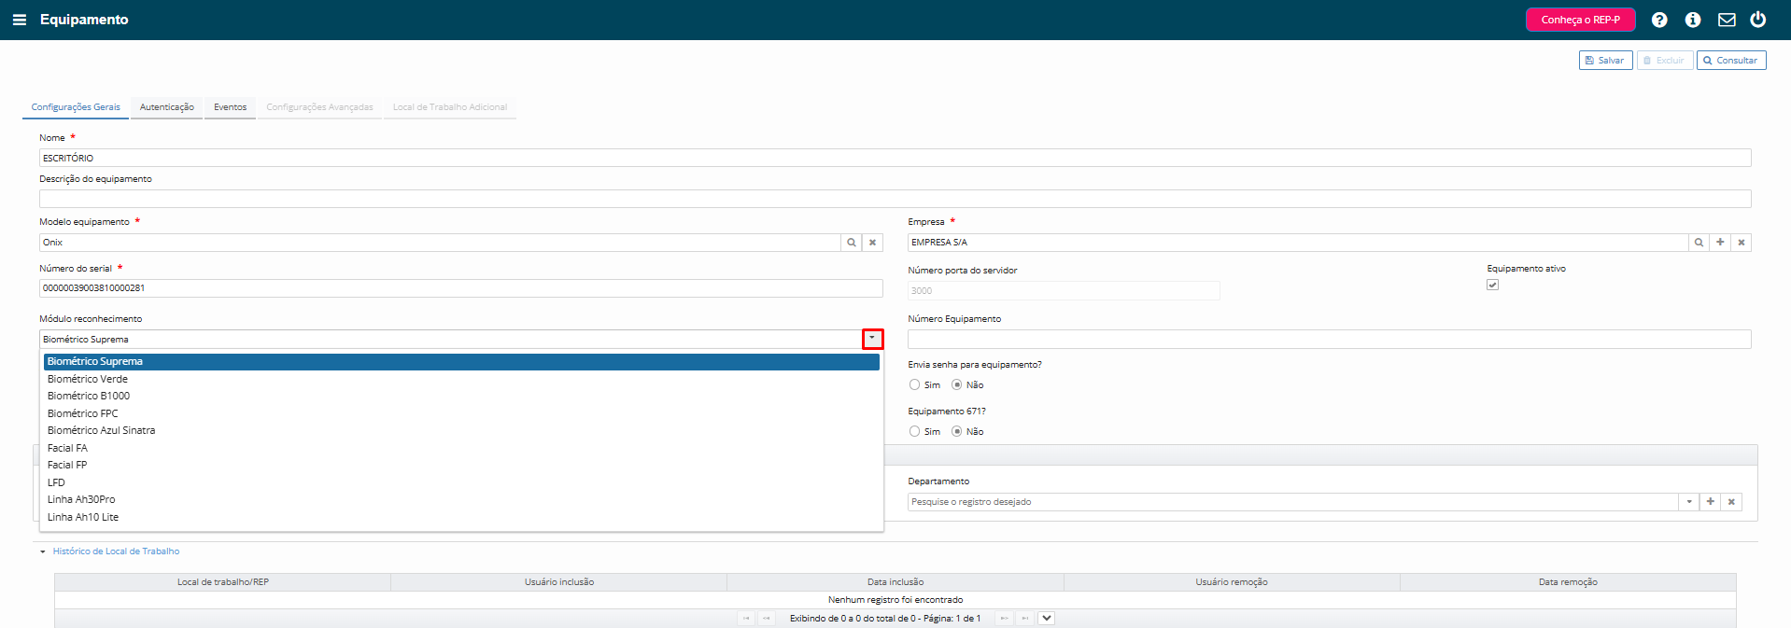Screen dimensions: 1791x628
Task: Click the Conheça o REP-P button
Action: [1580, 20]
